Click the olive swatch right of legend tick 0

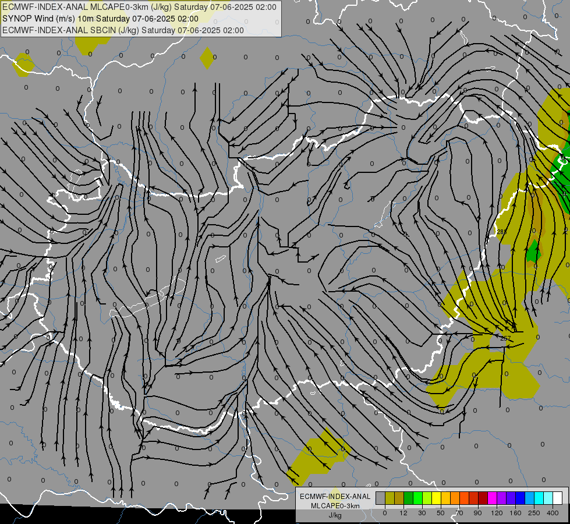click(390, 498)
